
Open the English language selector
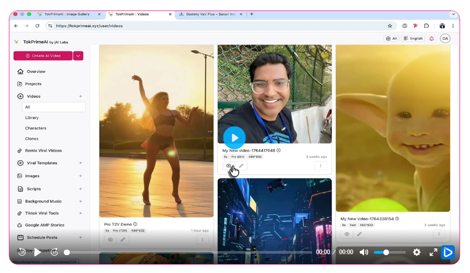coord(413,38)
